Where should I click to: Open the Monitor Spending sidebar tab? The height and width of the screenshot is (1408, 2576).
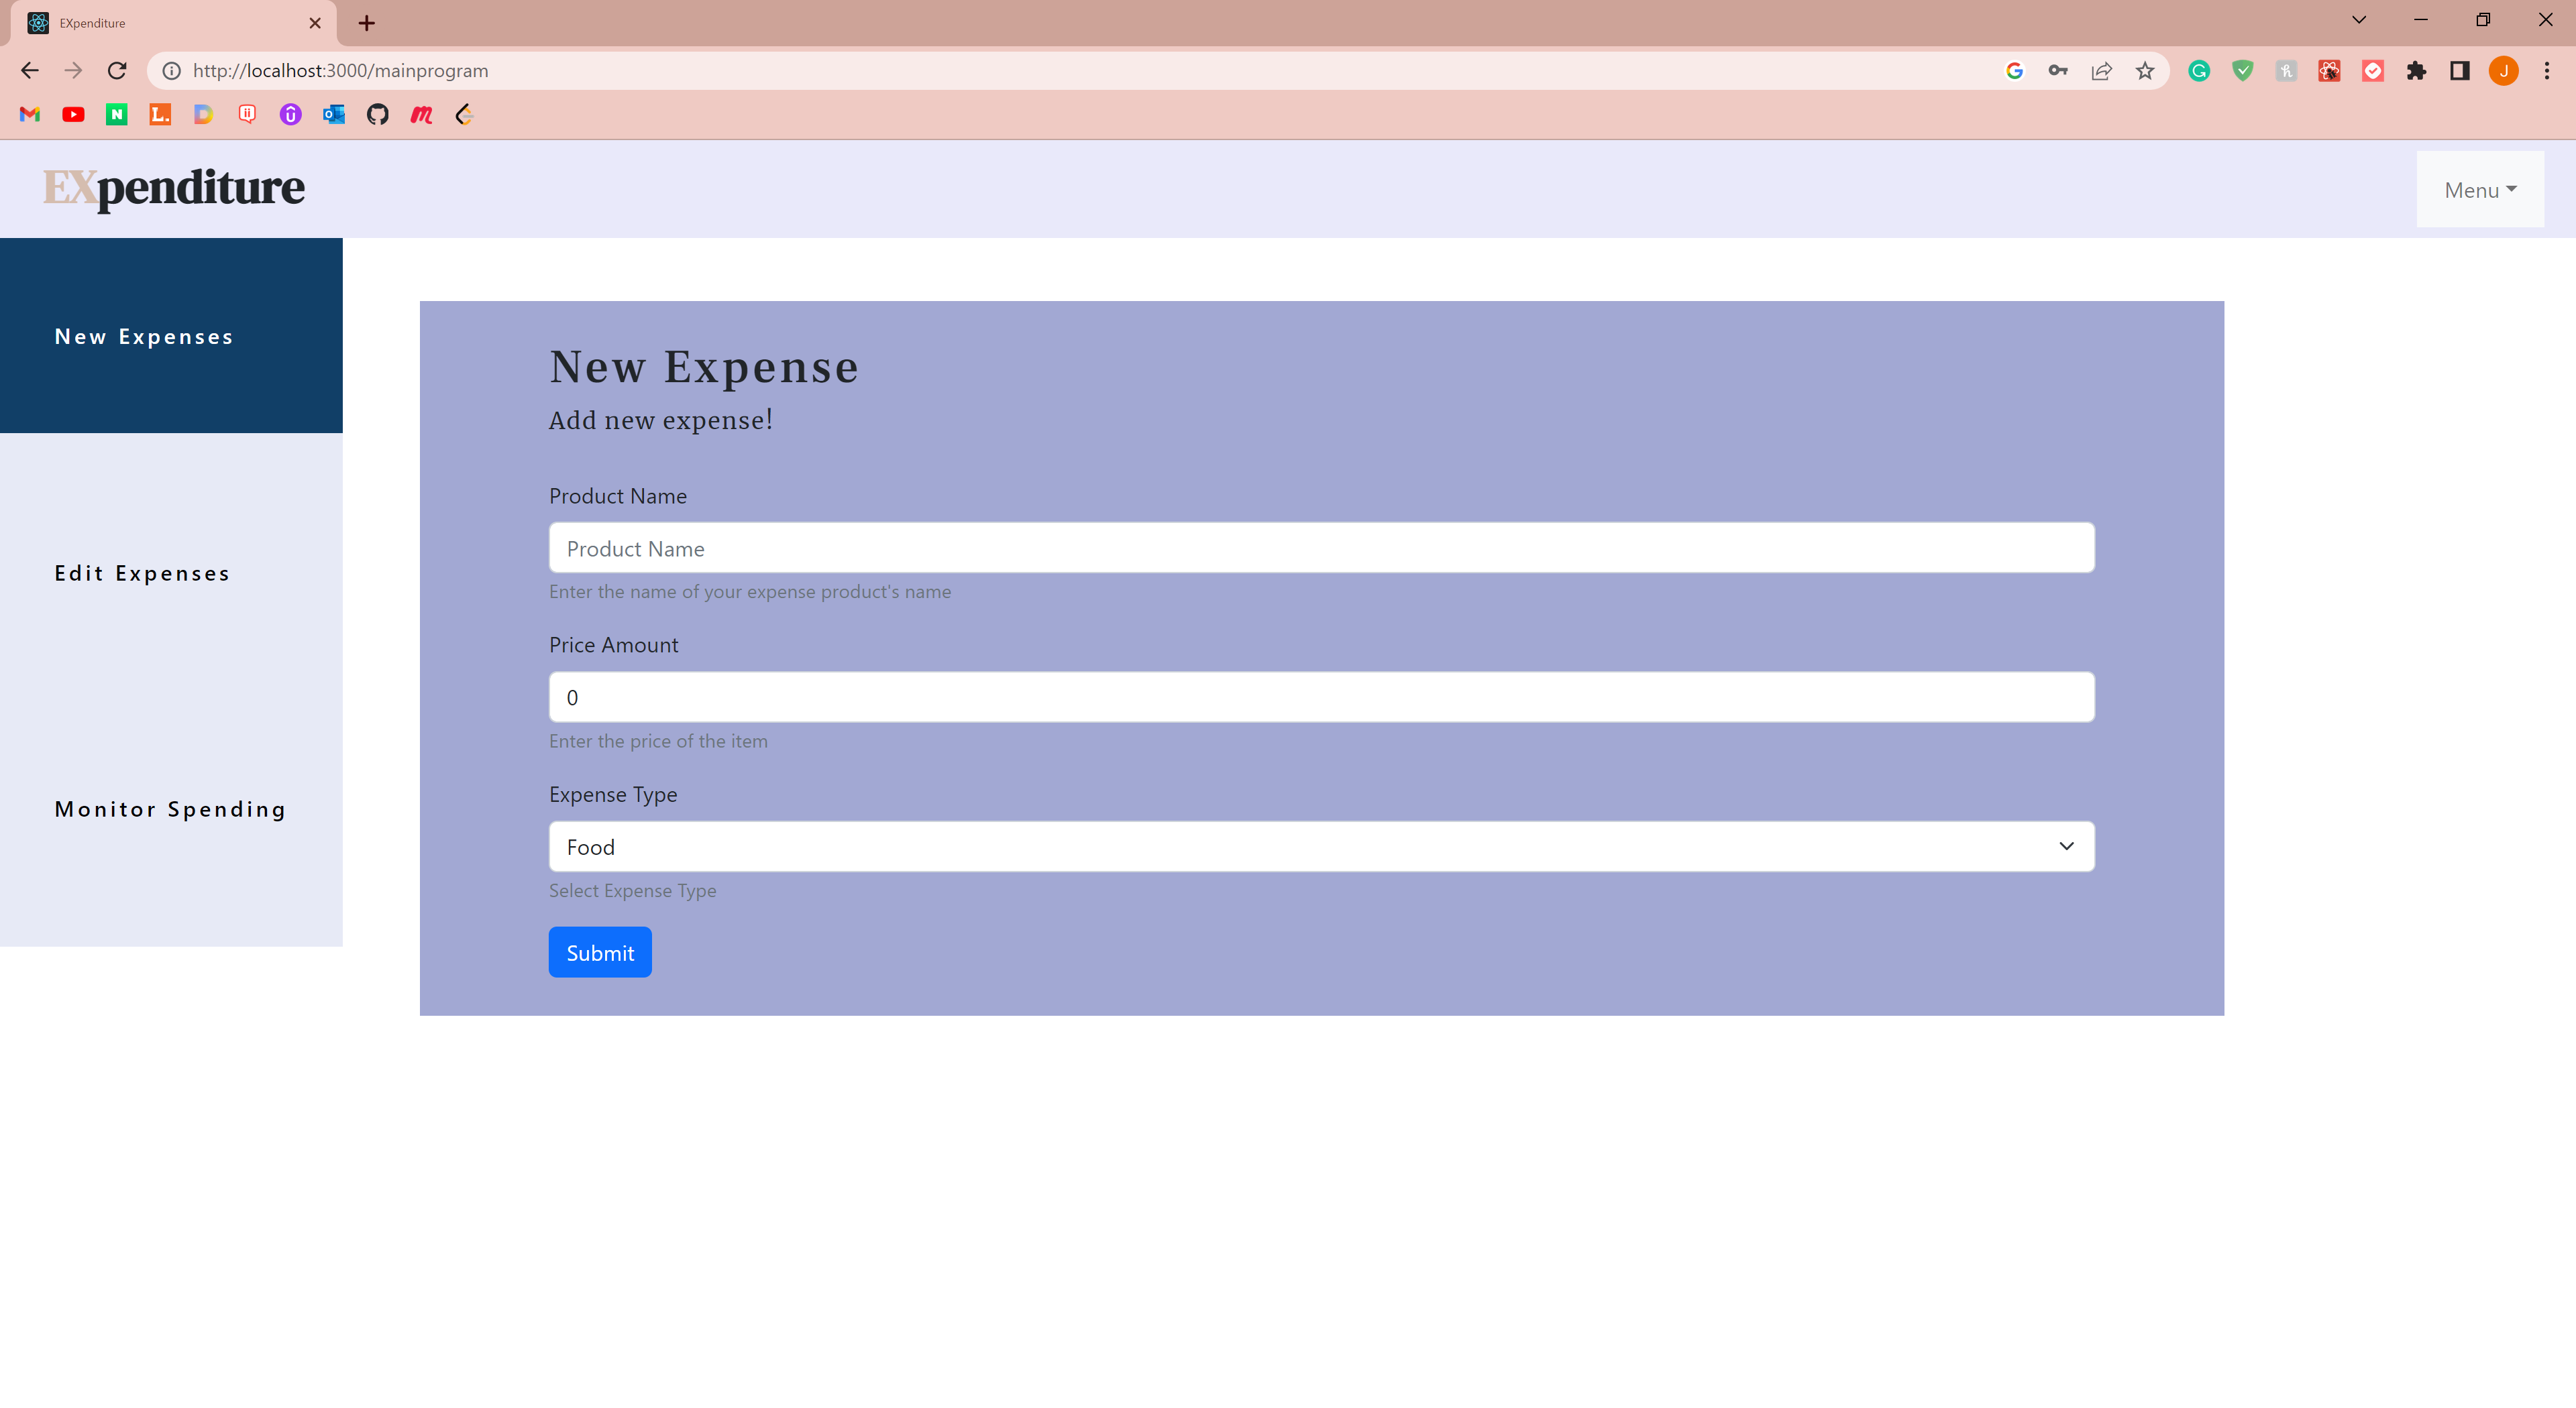(170, 809)
